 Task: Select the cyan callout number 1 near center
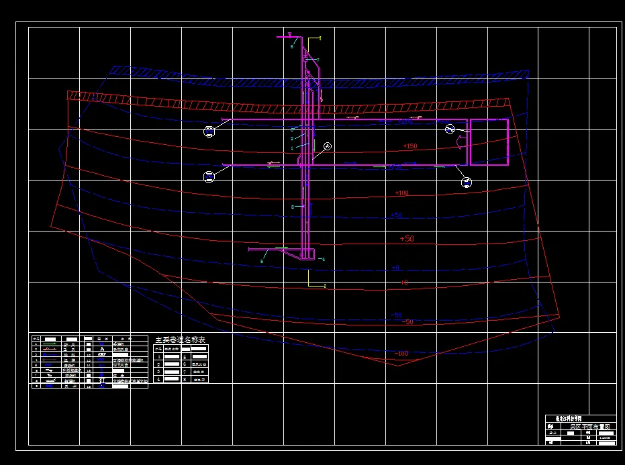[292, 148]
